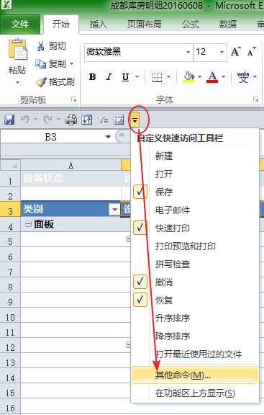Image resolution: width=264 pixels, height=415 pixels.
Task: Apply the cell borders button
Action: pyautogui.click(x=157, y=77)
